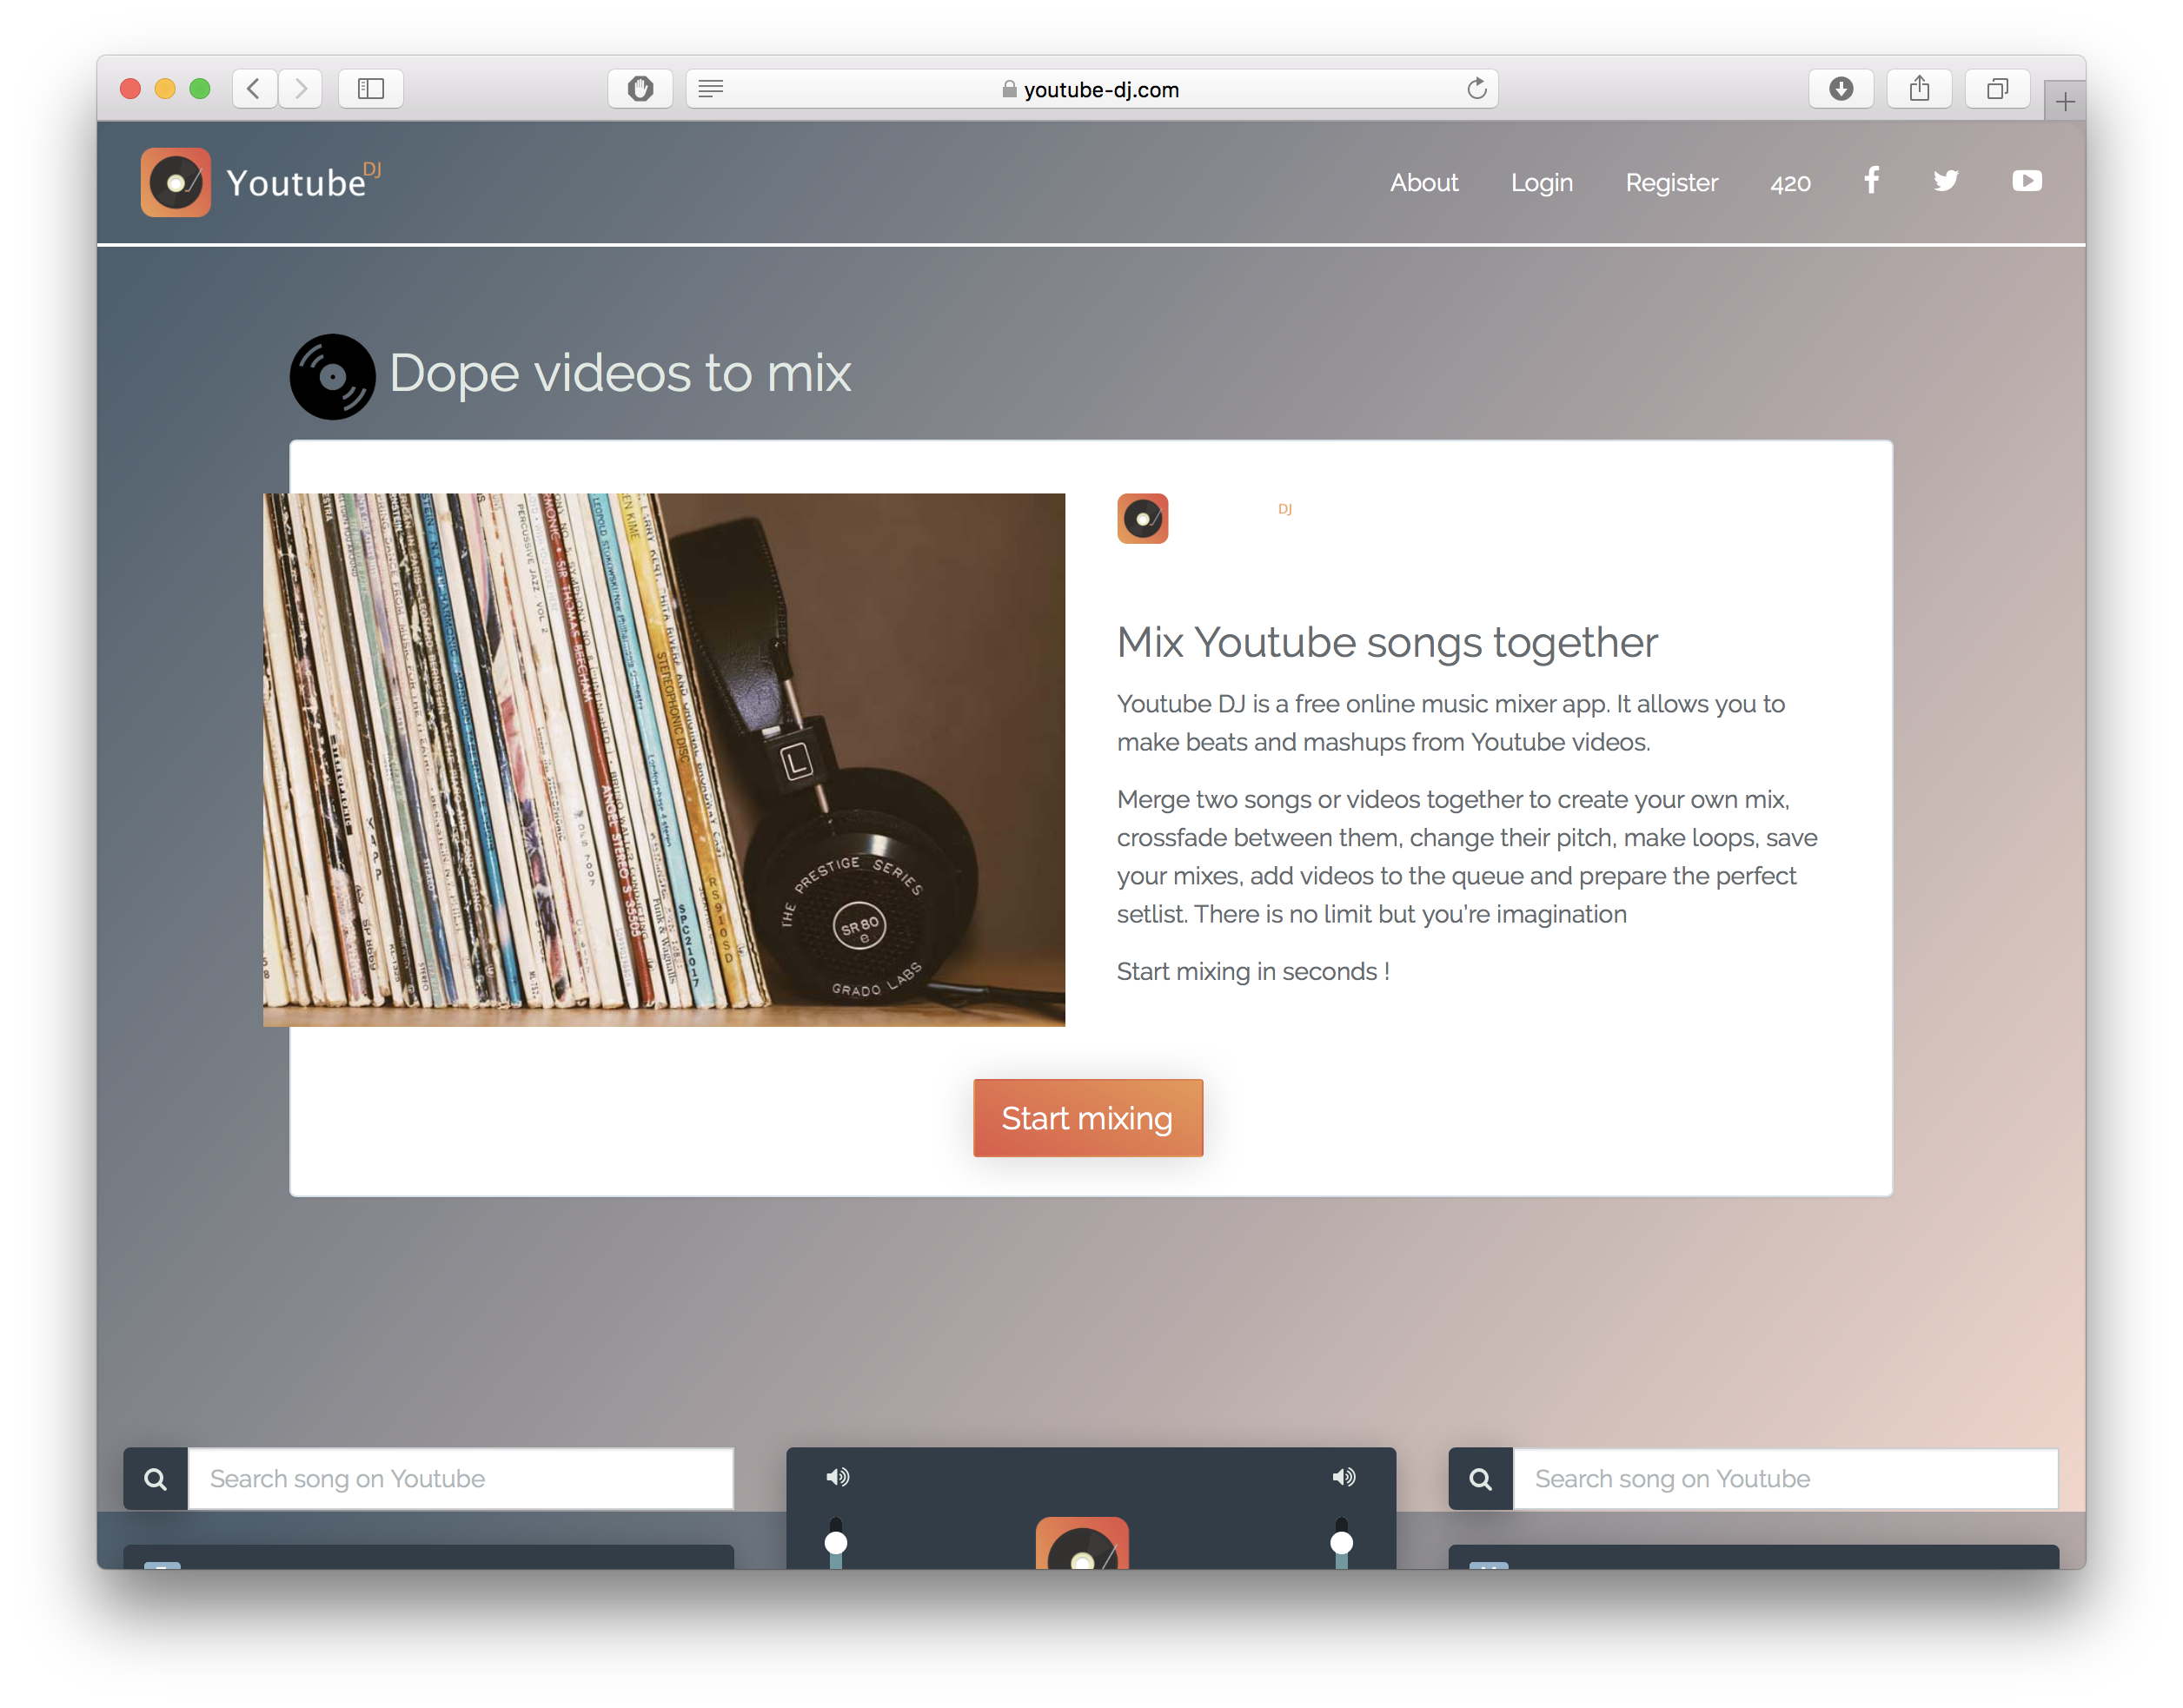Open the YouTube channel icon

(x=2026, y=181)
